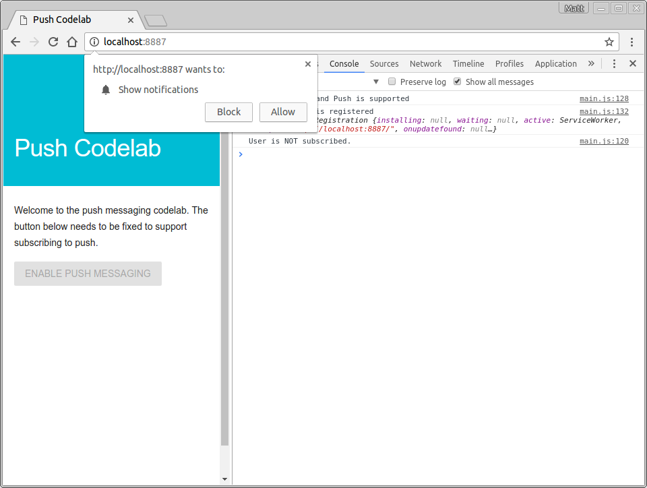Reload the page with the refresh icon

(53, 41)
